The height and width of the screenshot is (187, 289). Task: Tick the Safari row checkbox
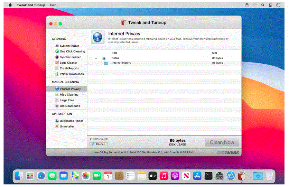click(x=90, y=58)
